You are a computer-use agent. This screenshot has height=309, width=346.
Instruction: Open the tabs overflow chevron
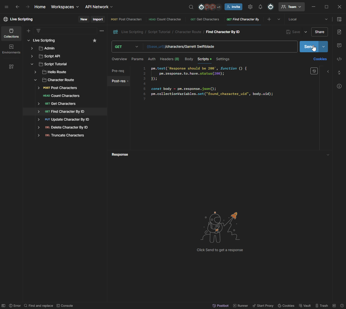279,19
